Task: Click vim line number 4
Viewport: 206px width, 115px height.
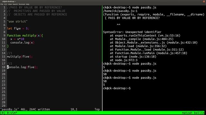Action: pos(4,18)
